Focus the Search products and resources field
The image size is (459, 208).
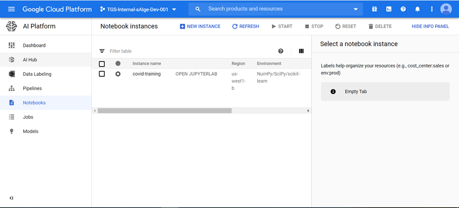click(275, 9)
